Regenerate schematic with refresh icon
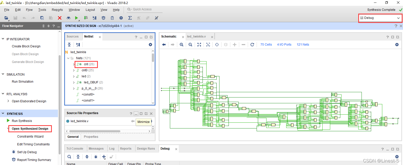The width and height of the screenshot is (403, 165). pos(252,45)
